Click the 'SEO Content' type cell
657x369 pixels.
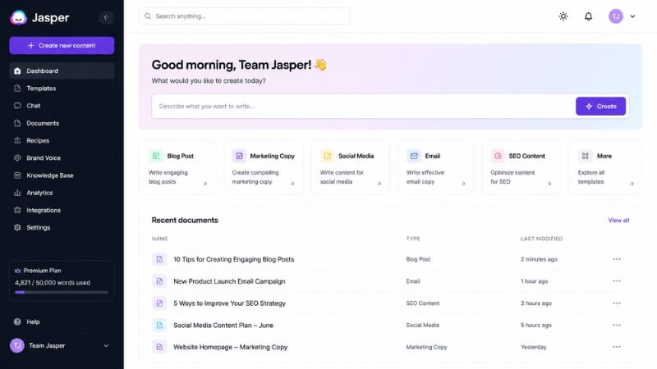point(422,303)
